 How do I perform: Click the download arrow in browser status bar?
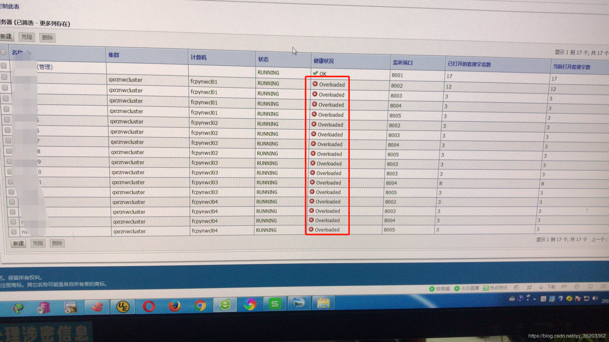pos(541,287)
